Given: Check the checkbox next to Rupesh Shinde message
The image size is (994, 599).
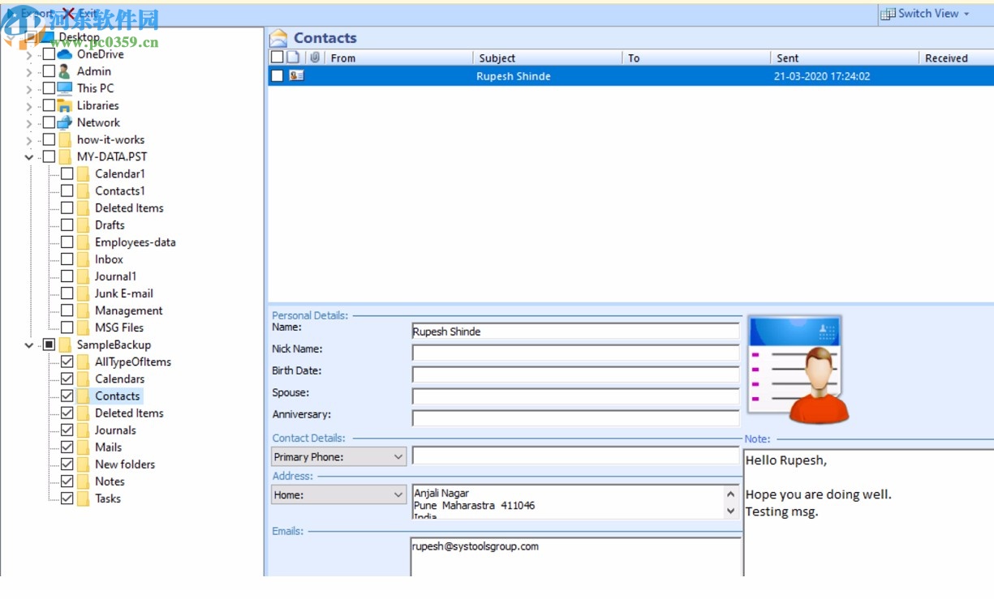Looking at the screenshot, I should point(276,75).
